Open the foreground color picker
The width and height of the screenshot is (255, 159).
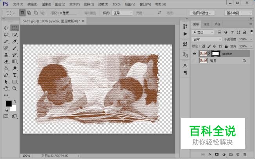pyautogui.click(x=8, y=103)
